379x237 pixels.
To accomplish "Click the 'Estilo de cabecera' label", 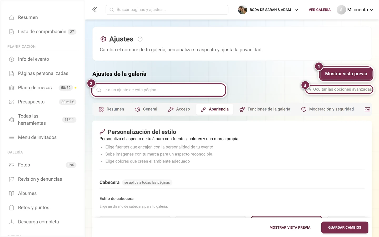I will [x=116, y=199].
